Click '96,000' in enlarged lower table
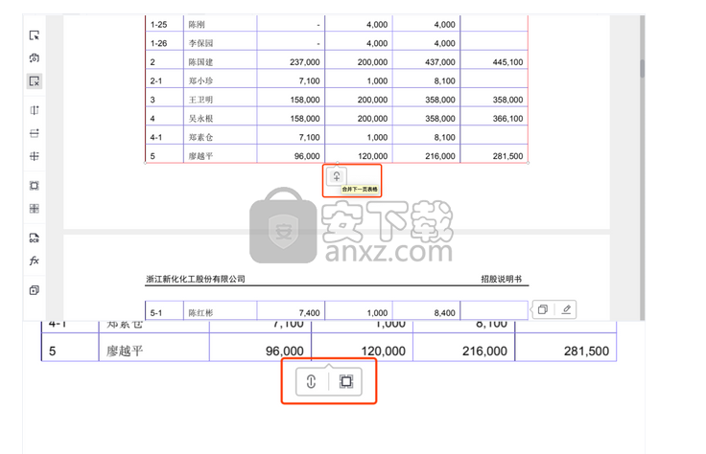Viewport: 706px width, 454px height. click(x=285, y=352)
